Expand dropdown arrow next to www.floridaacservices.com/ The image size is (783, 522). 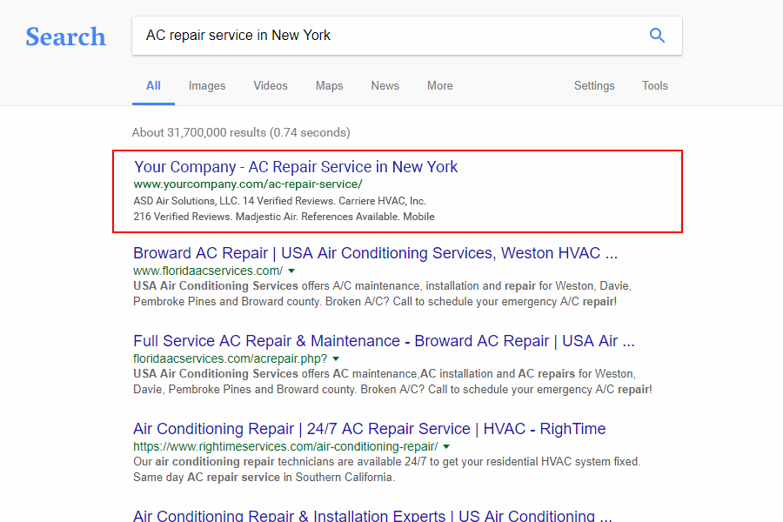291,271
